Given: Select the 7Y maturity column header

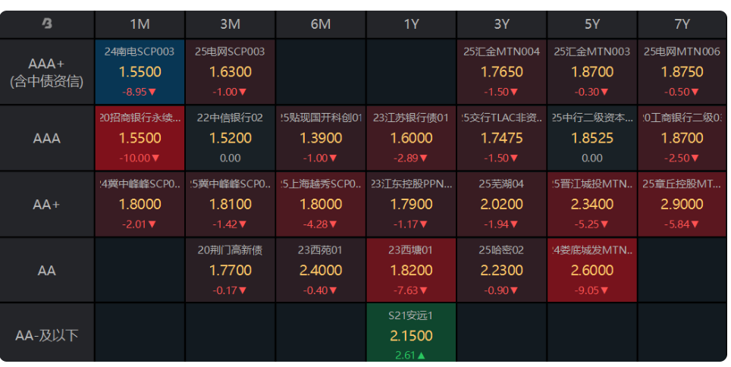Looking at the screenshot, I should tap(682, 24).
